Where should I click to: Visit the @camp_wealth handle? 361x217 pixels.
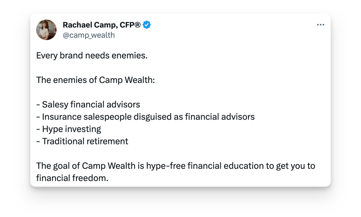click(89, 35)
